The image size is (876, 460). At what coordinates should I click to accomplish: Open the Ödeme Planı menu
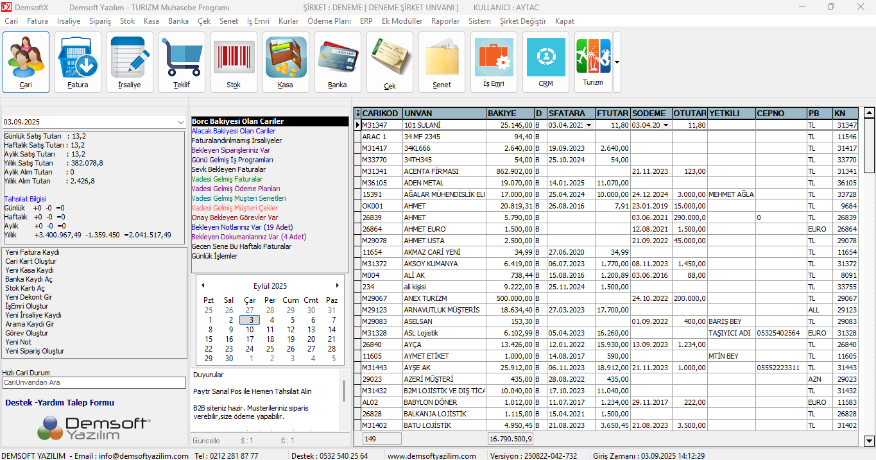tap(329, 21)
